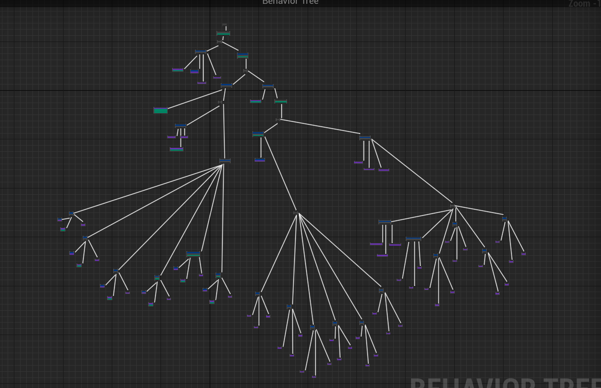Select the lowest leaf node at the graph bottom
Screen dimensions: 601x388
point(314,377)
